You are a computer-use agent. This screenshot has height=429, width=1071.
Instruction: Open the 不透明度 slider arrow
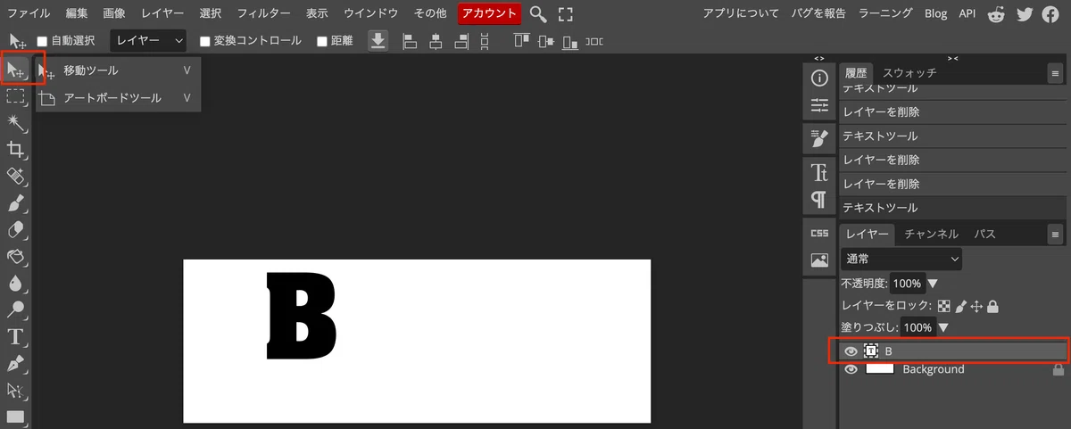[933, 284]
